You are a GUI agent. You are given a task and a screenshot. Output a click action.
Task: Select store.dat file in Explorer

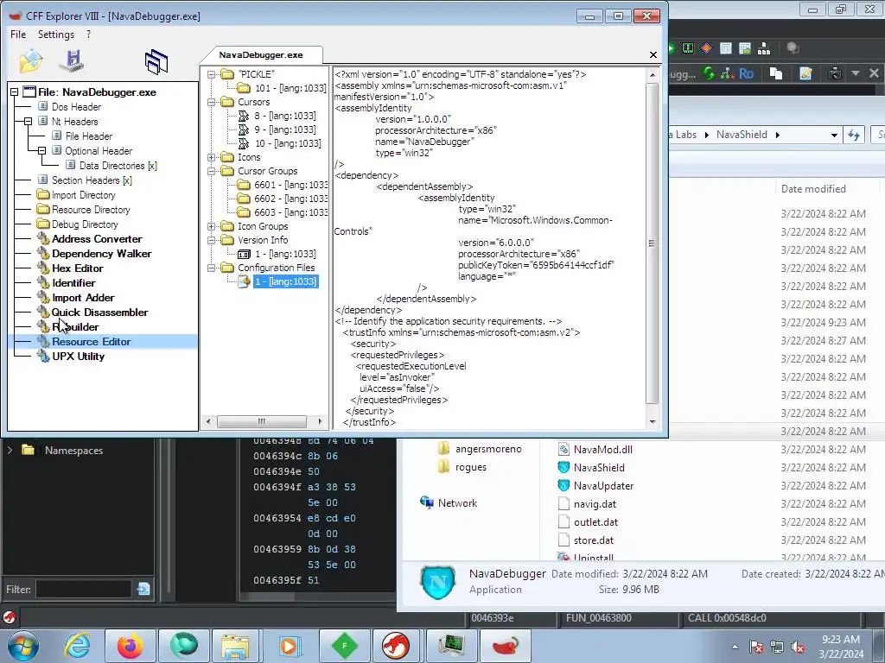pyautogui.click(x=593, y=540)
